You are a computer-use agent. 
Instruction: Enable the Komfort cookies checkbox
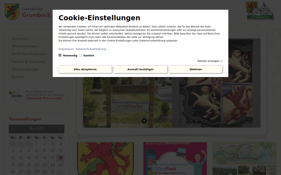80,55
